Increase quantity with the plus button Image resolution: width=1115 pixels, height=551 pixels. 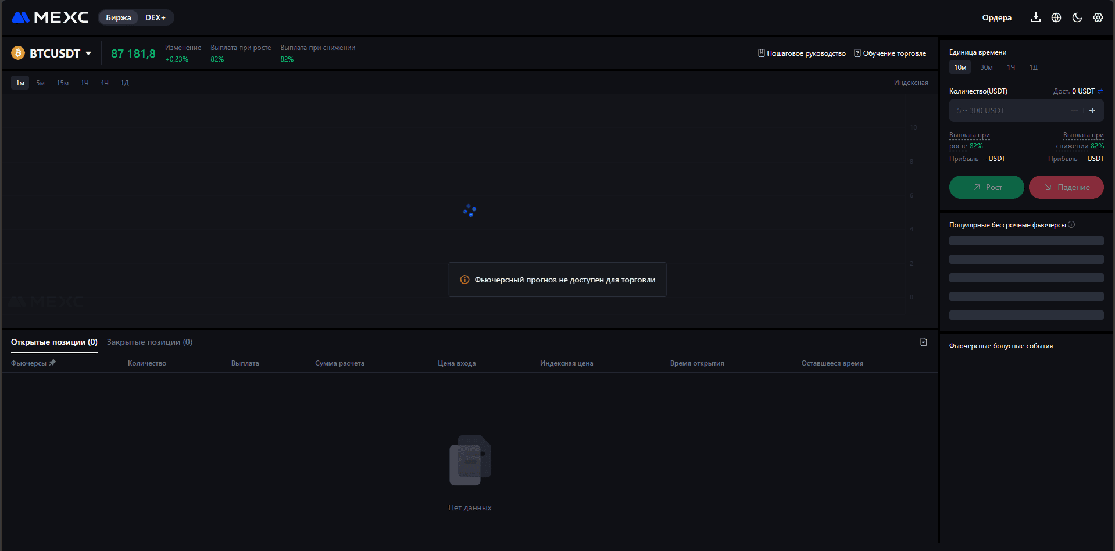tap(1092, 110)
